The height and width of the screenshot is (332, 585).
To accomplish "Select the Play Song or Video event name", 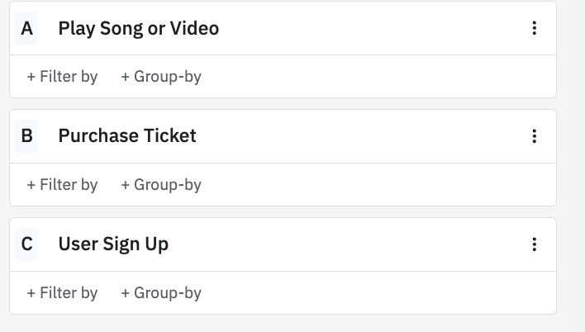I will 138,28.
